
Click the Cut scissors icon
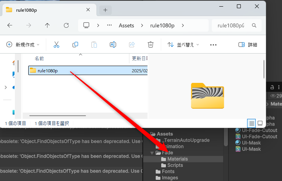tap(56, 45)
